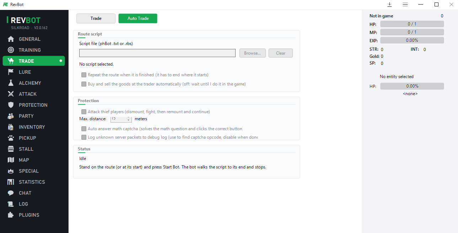Click the Statistics chart icon

(11, 182)
